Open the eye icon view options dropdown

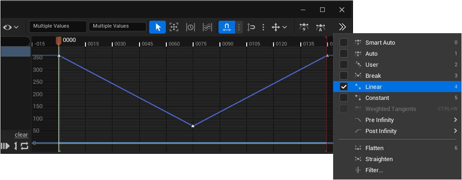click(11, 27)
